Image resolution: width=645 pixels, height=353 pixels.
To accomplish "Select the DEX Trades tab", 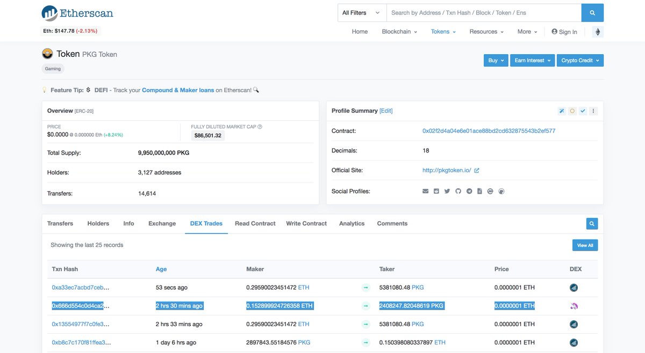I will click(x=206, y=224).
